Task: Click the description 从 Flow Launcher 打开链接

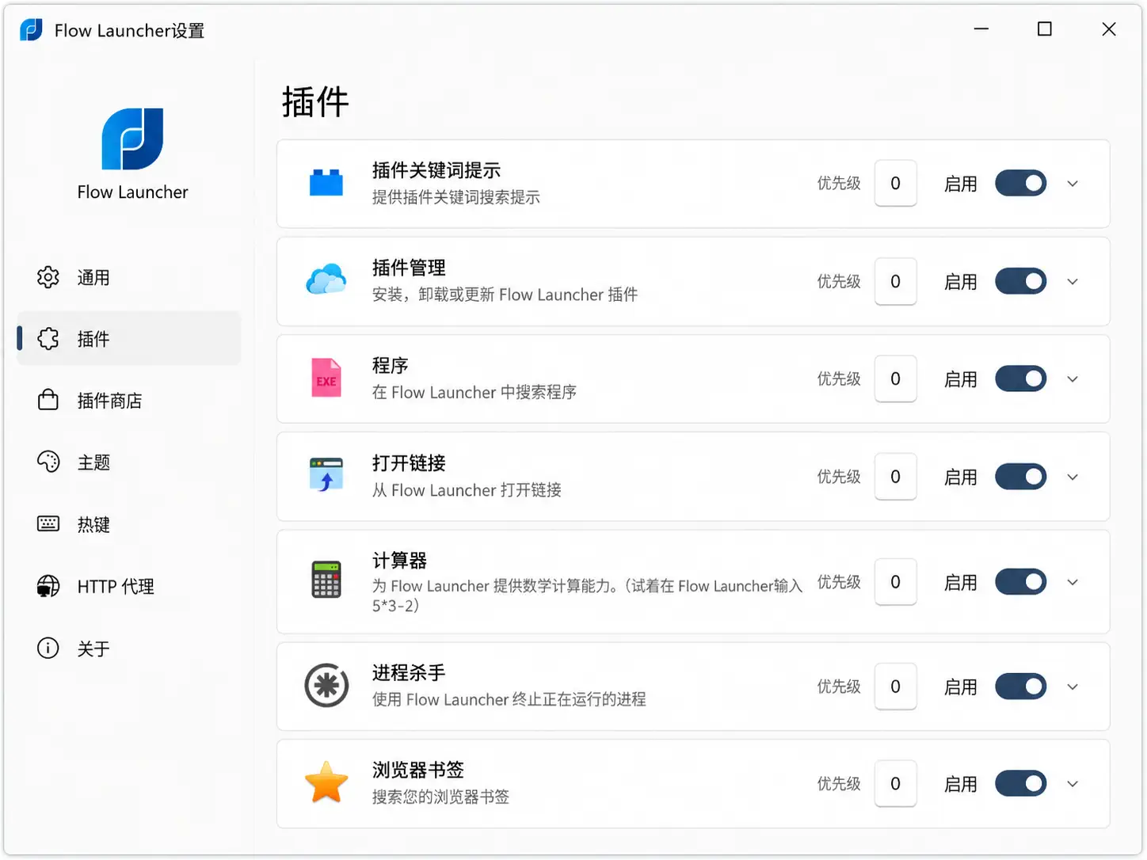Action: click(x=467, y=490)
